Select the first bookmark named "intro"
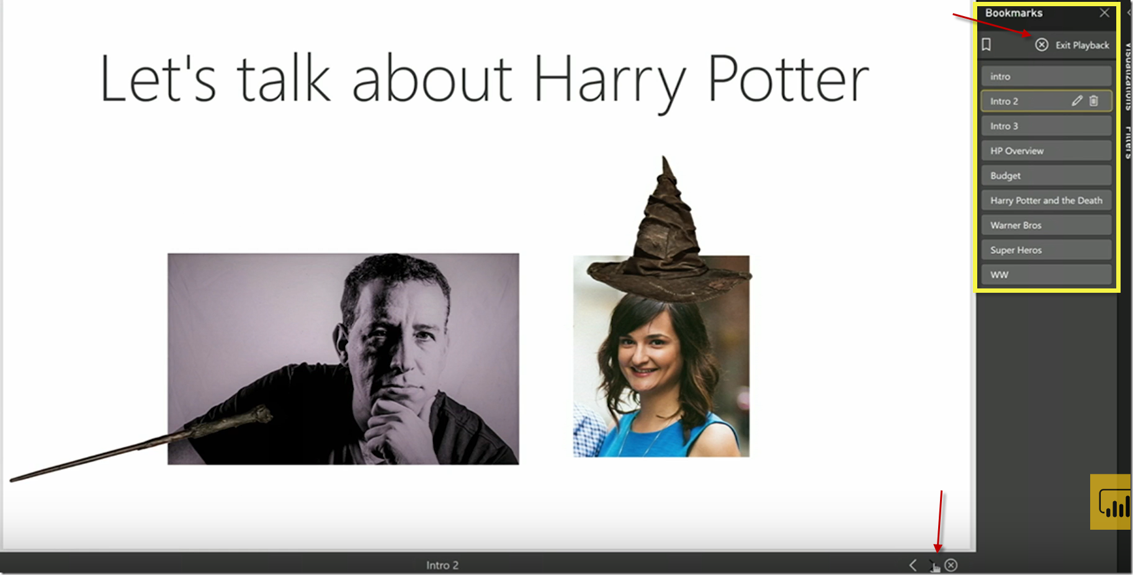1133x575 pixels. pyautogui.click(x=1046, y=76)
